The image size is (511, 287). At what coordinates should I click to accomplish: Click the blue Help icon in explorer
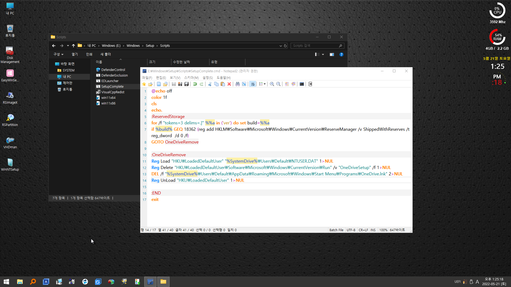341,54
